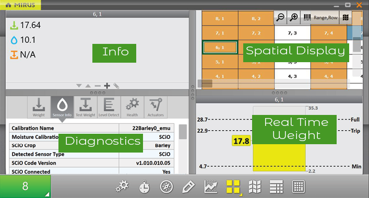Screen dimensions: 369x198
Task: Click the green 8 button
Action: (25, 187)
